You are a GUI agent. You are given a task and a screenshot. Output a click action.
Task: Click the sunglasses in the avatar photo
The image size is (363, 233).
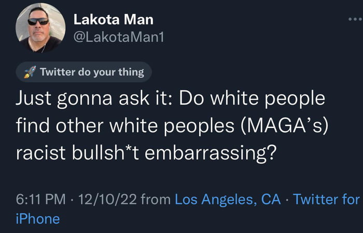coord(38,22)
